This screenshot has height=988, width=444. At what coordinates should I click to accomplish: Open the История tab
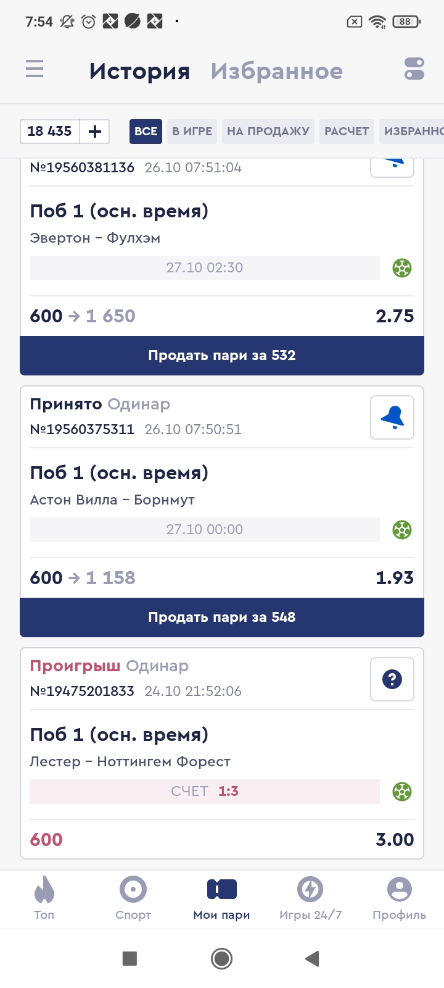point(139,71)
